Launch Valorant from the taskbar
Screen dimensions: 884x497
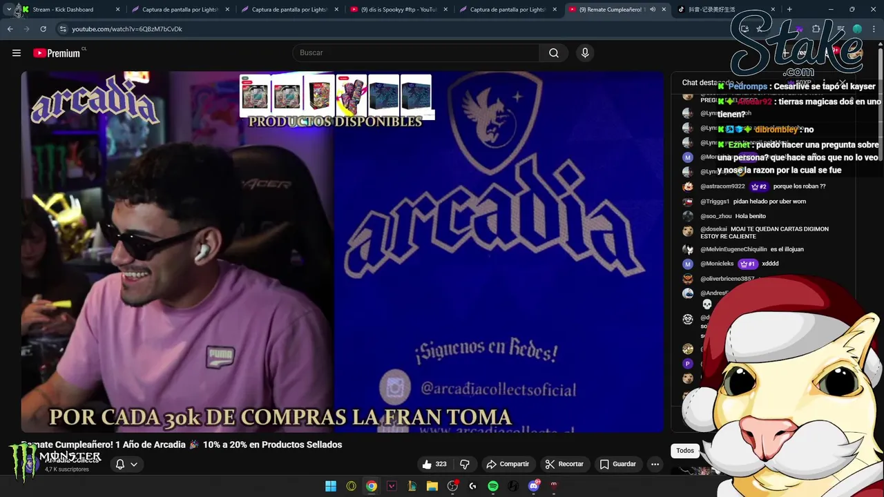click(x=392, y=486)
